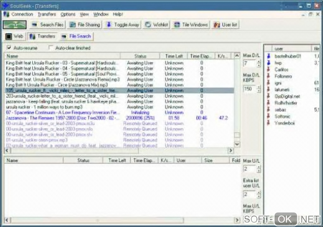Image resolution: width=323 pixels, height=227 pixels.
Task: Click user icon next to lafumeti
Action: click(x=269, y=90)
